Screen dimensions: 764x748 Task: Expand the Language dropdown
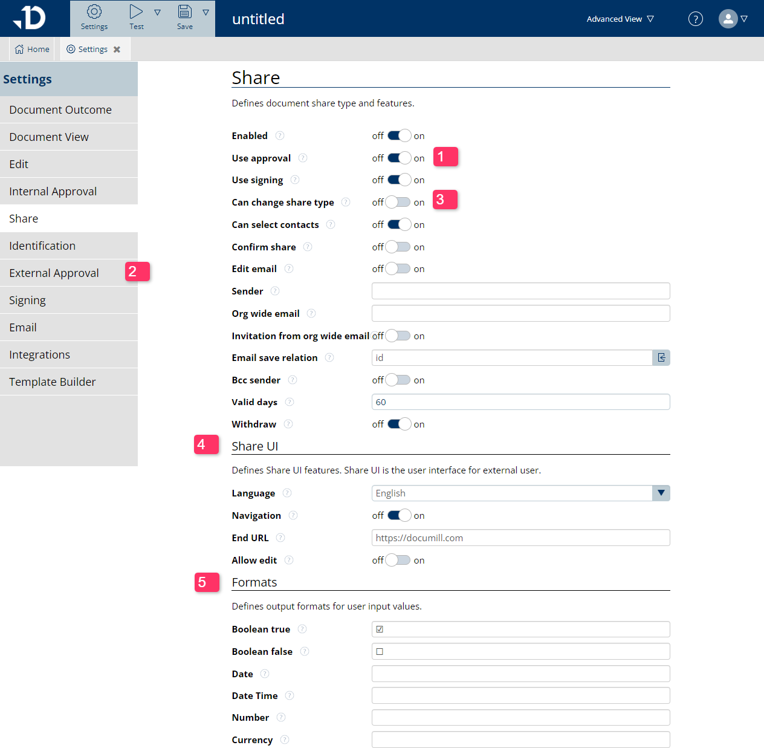[661, 493]
